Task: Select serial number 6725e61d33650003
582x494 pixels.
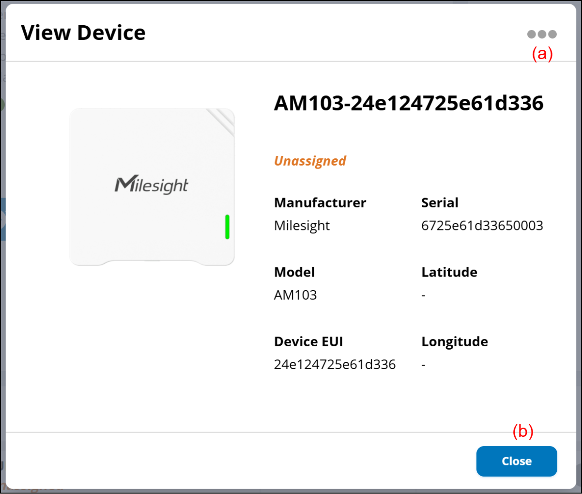Action: pyautogui.click(x=482, y=226)
